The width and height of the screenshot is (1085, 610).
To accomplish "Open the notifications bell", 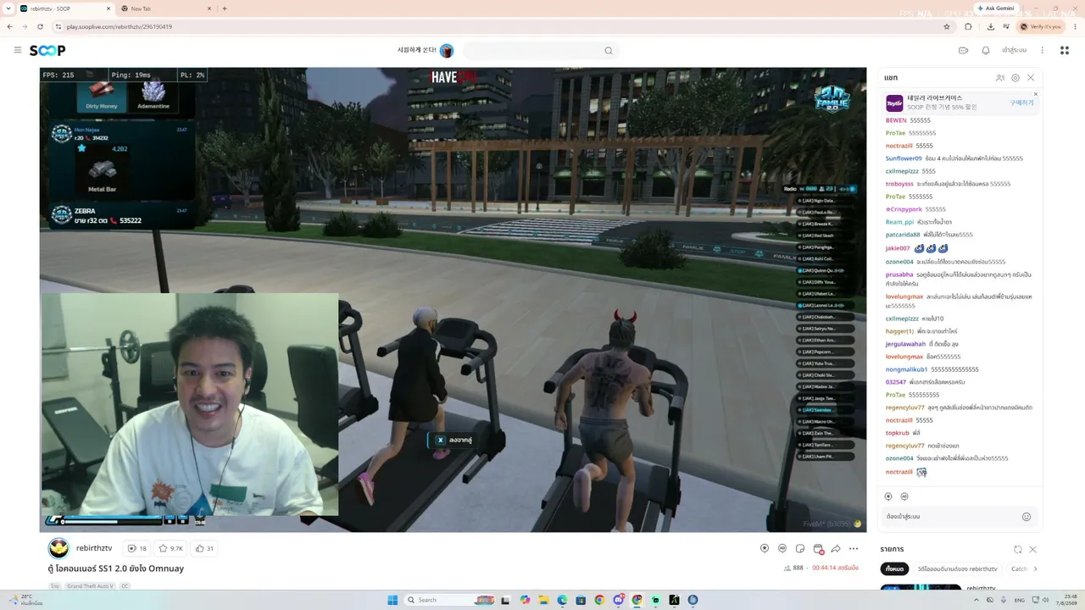I will coord(985,51).
